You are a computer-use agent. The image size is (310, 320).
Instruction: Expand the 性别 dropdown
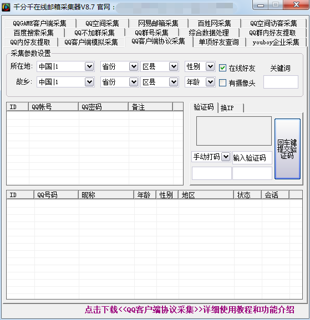(x=210, y=66)
